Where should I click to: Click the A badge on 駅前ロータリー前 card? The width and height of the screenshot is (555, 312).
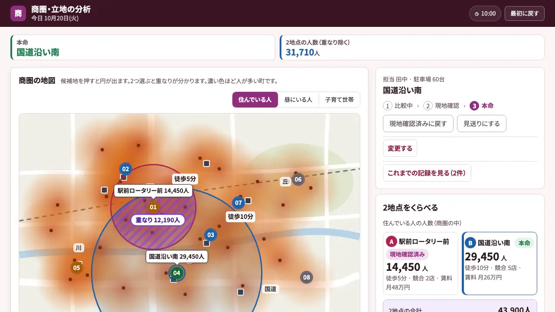coord(392,242)
